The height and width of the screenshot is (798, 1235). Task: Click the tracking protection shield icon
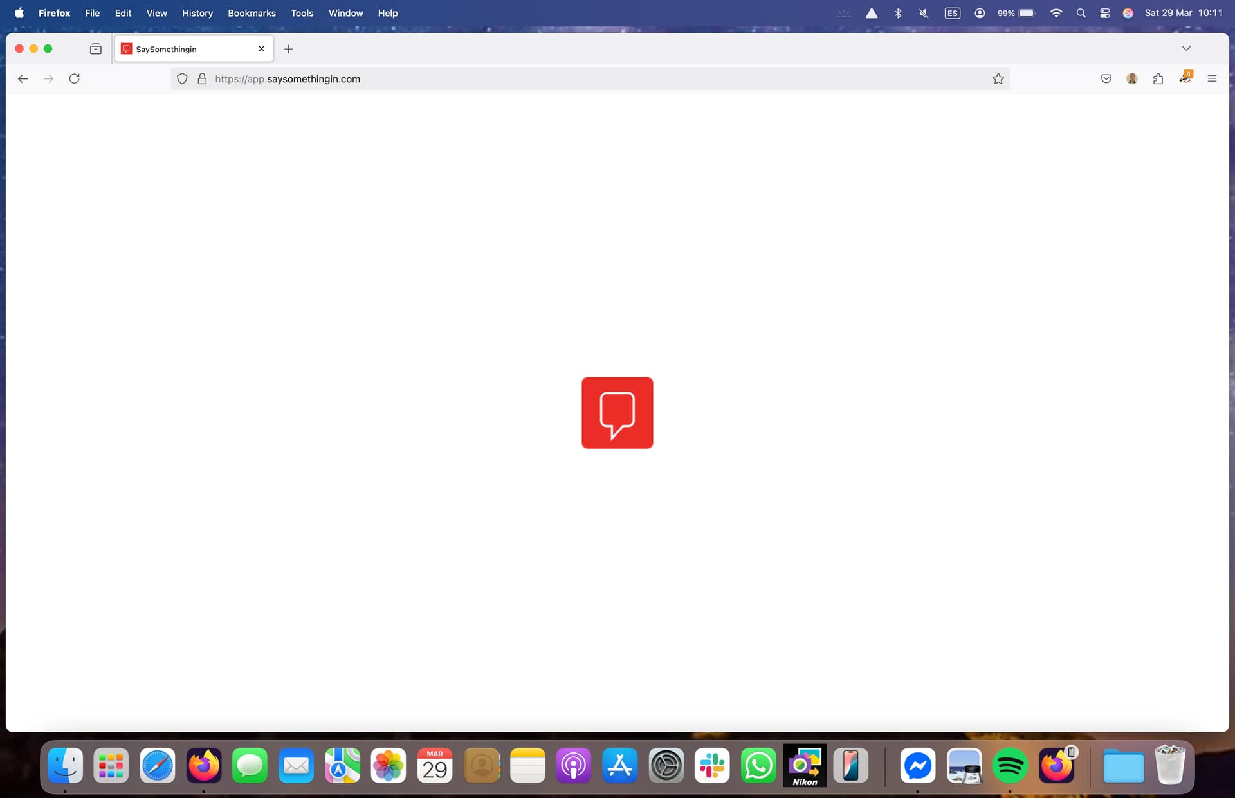coord(182,78)
